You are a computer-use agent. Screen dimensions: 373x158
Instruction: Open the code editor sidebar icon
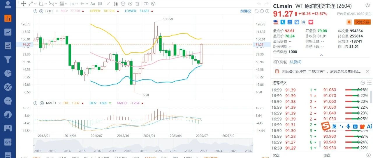tap(8, 142)
